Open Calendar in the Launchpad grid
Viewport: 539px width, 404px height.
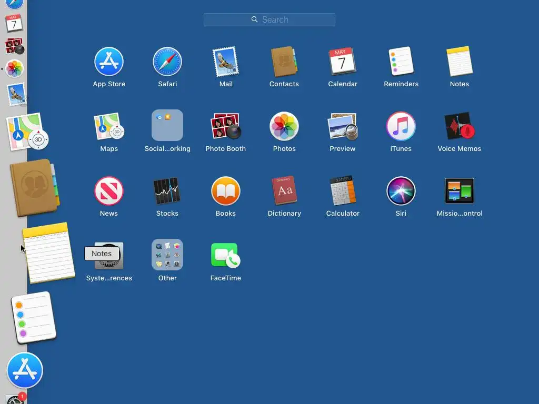(x=343, y=62)
